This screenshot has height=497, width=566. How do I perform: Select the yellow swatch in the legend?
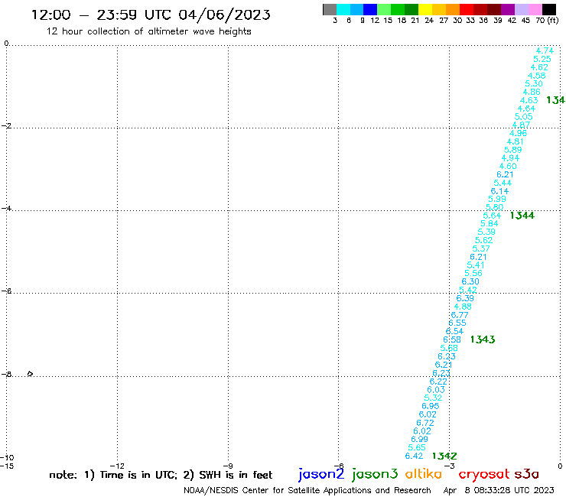click(x=425, y=10)
